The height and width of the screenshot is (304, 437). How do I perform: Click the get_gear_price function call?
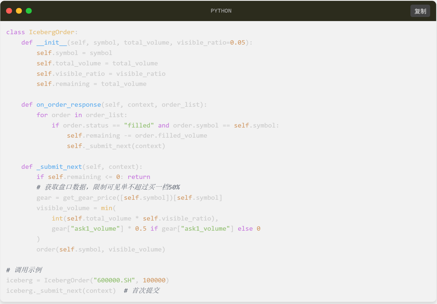(x=90, y=198)
